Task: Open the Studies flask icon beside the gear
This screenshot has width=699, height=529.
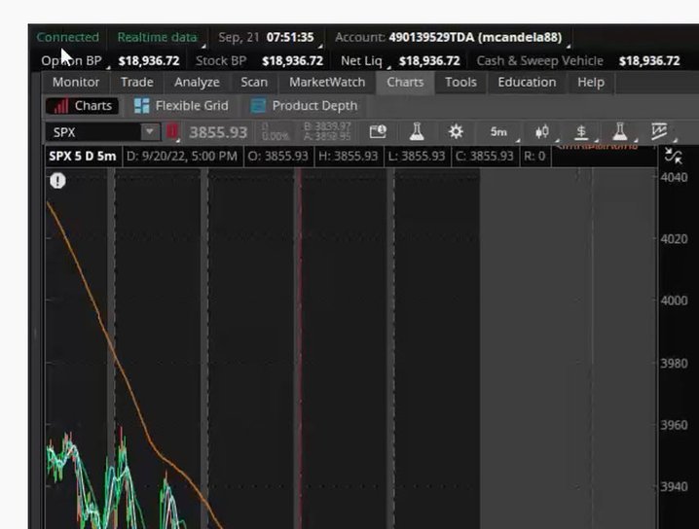Action: pos(417,132)
